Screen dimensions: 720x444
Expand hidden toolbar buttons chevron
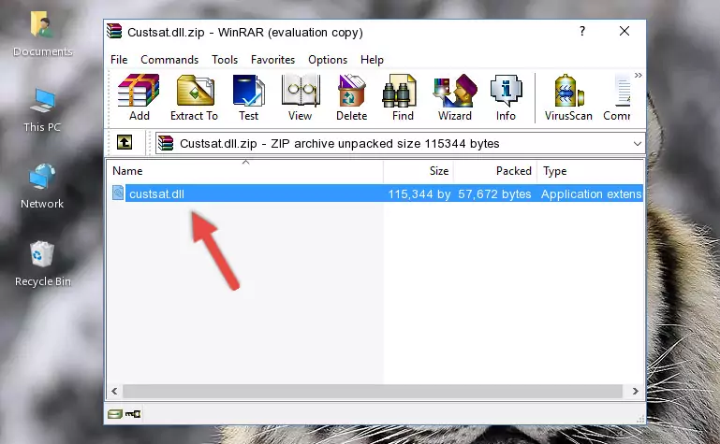639,76
